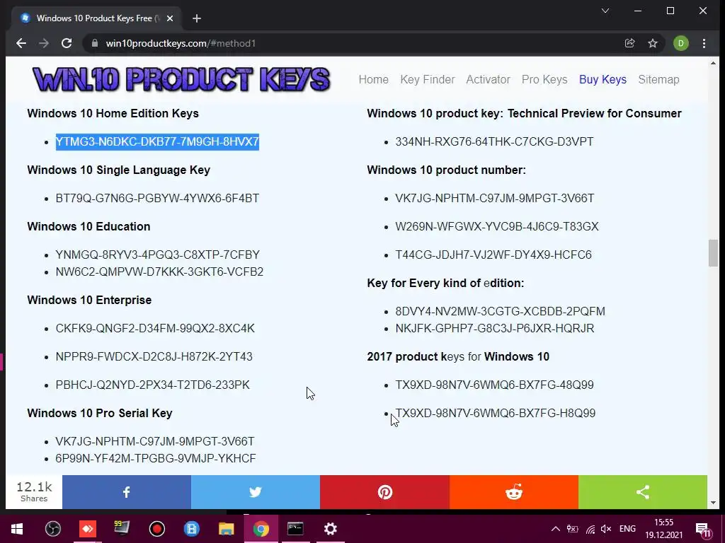
Task: Share on Reddit via the orange button
Action: [514, 492]
